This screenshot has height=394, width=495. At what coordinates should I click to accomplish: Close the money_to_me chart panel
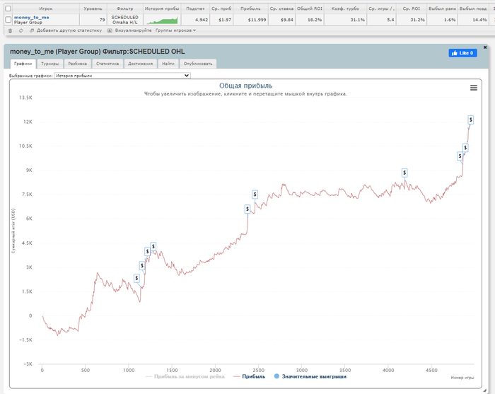485,47
